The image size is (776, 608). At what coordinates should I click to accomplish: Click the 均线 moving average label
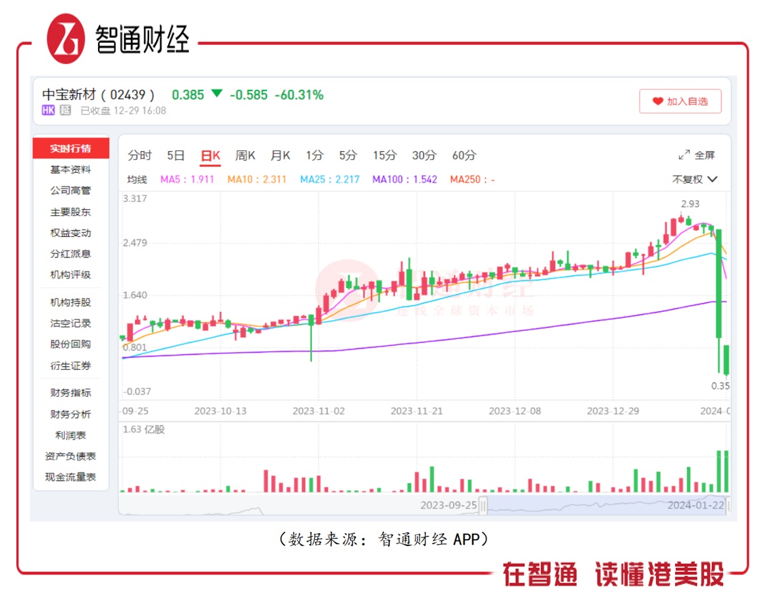137,180
